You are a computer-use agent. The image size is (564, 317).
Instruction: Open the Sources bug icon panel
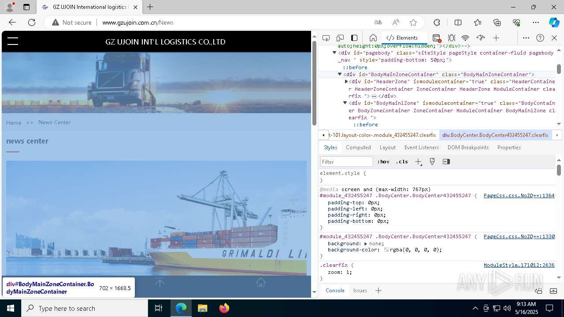pos(451,38)
